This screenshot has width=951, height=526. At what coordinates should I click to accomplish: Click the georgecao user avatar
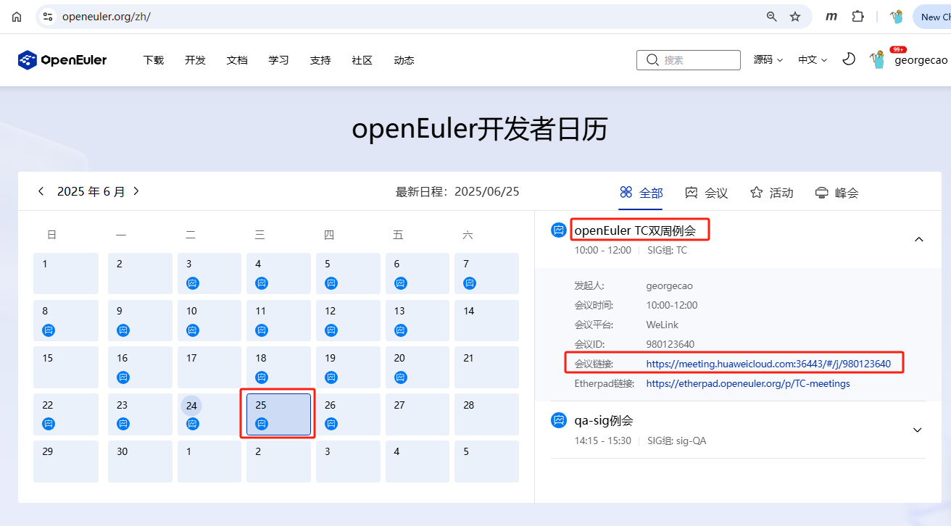[x=878, y=60]
